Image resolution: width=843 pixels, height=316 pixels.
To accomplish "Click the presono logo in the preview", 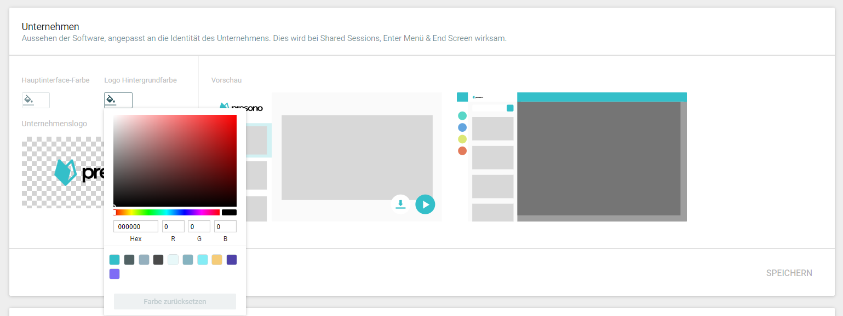I will click(241, 108).
